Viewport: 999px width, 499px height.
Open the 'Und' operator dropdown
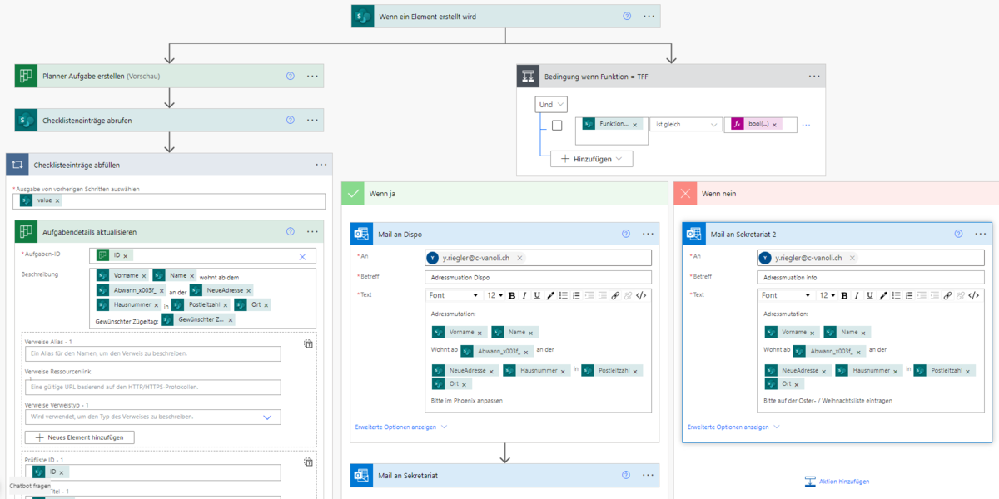pos(551,105)
